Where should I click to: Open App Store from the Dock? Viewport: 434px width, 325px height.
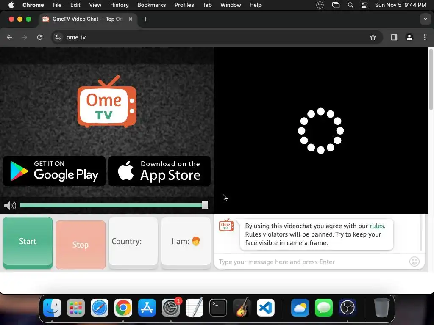(x=147, y=308)
